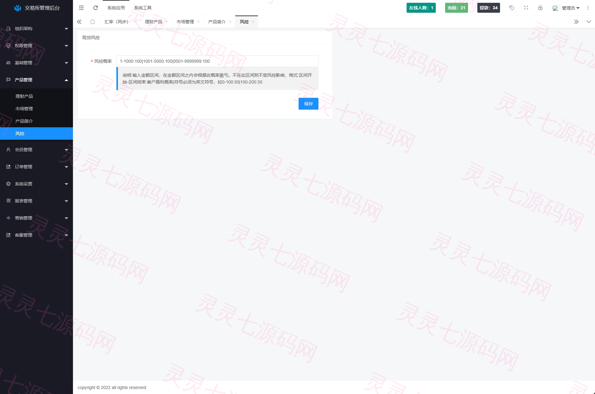Close the 产品简介 tab
Image resolution: width=595 pixels, height=394 pixels.
tap(230, 22)
